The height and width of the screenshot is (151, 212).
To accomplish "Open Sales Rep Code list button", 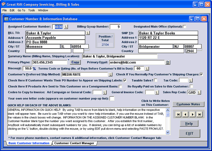I will [199, 92].
